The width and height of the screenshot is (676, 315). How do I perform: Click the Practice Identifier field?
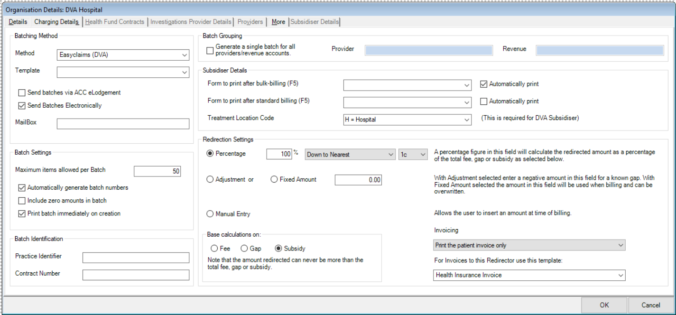click(x=136, y=258)
